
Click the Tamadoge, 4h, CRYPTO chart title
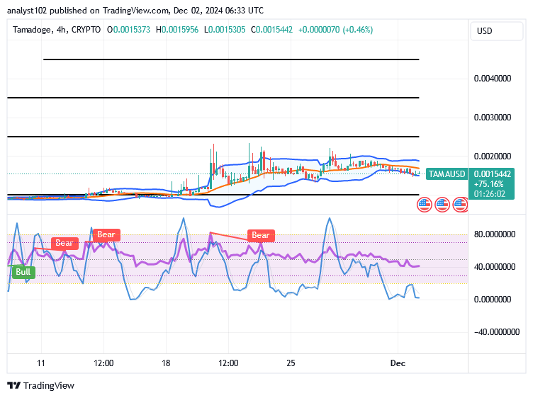[57, 30]
